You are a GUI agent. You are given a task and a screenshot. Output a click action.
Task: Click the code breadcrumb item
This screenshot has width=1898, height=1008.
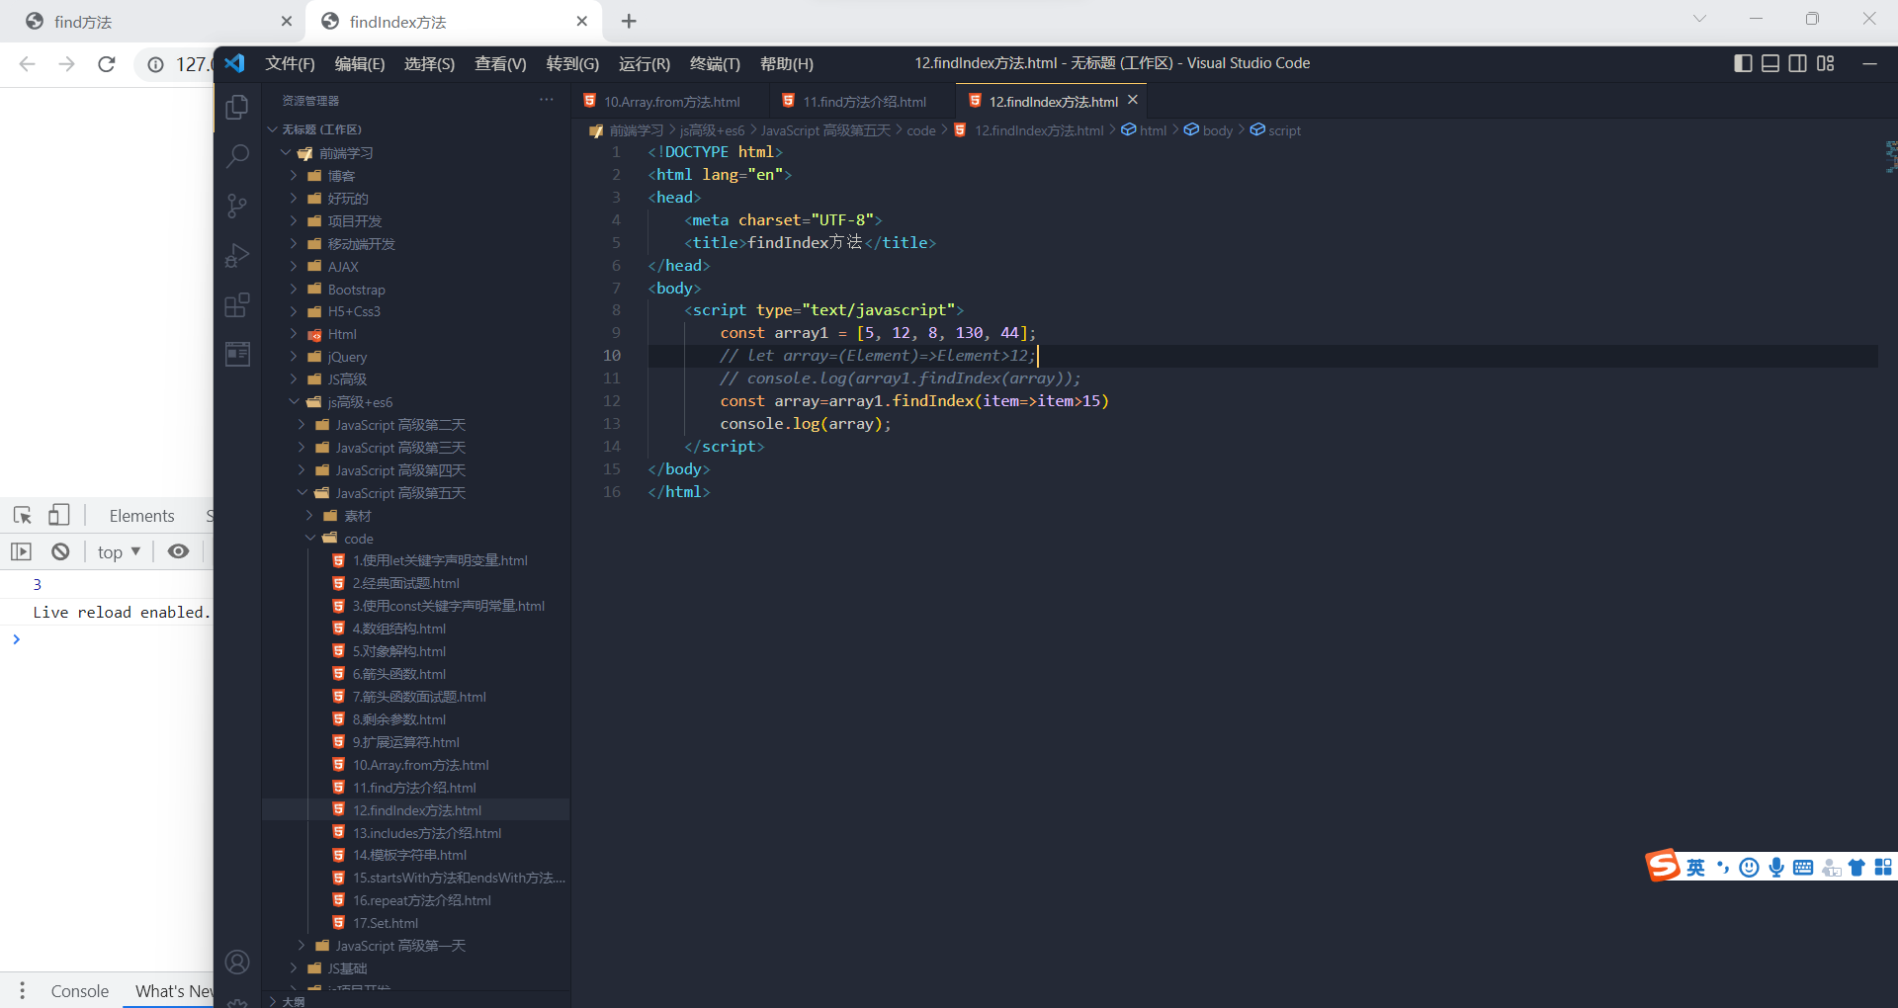click(920, 129)
